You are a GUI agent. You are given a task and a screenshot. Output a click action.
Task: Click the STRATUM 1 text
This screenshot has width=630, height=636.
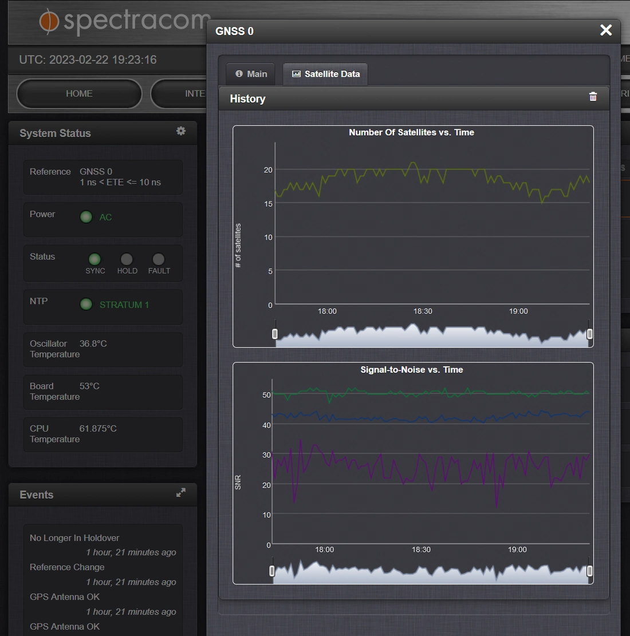(x=124, y=305)
